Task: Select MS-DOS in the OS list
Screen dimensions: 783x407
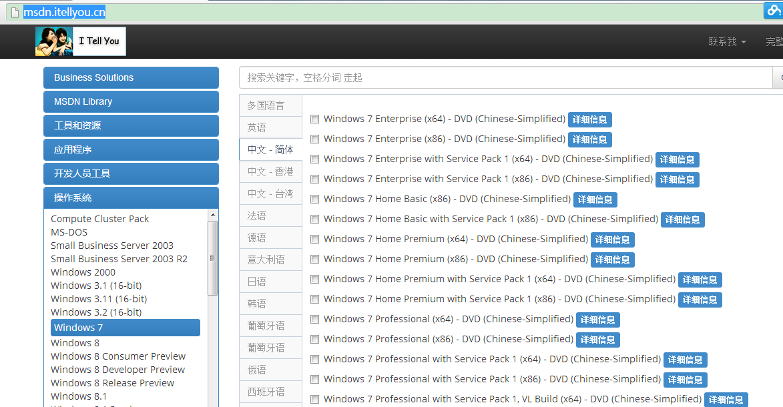Action: [x=69, y=232]
